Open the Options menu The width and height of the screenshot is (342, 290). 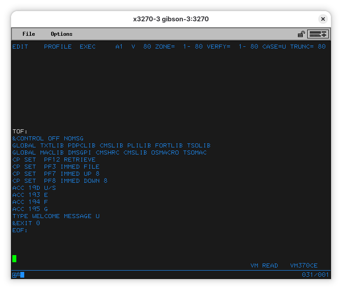pos(61,34)
